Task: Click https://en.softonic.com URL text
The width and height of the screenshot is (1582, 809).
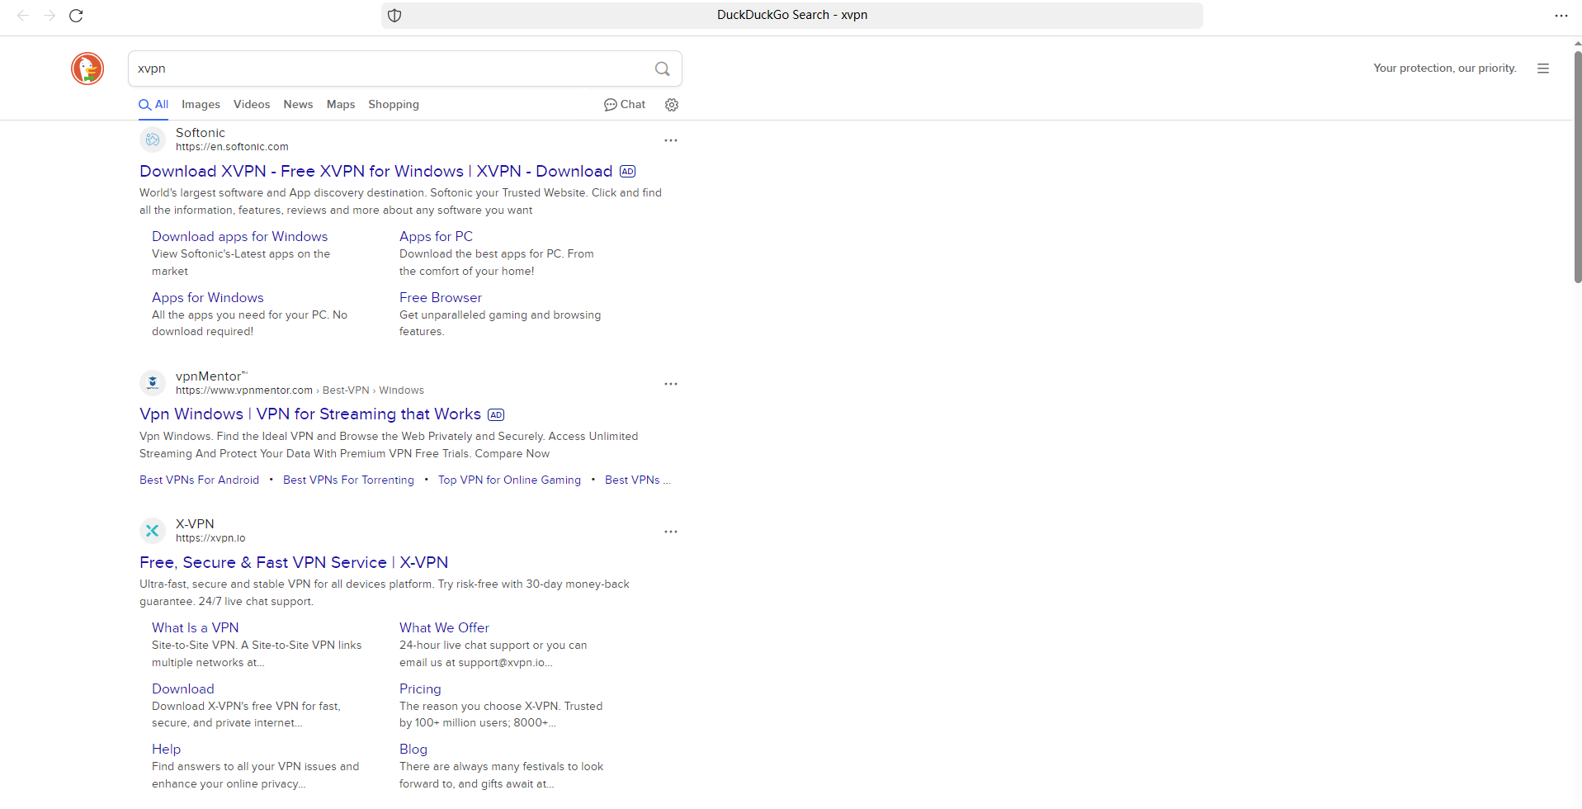Action: point(232,147)
